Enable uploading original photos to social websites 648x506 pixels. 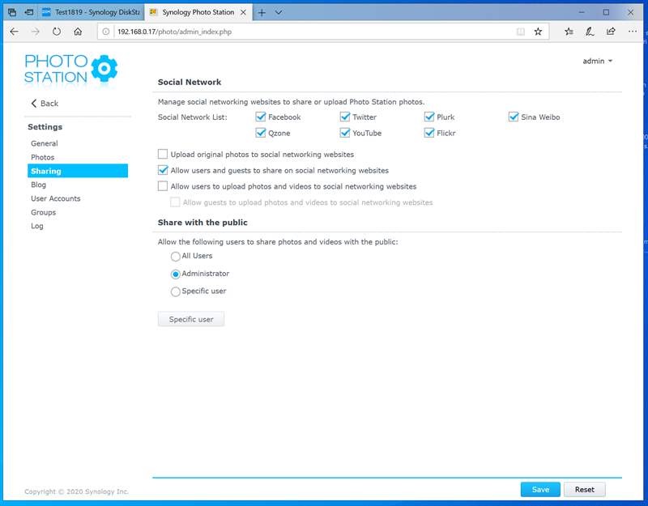pos(163,154)
